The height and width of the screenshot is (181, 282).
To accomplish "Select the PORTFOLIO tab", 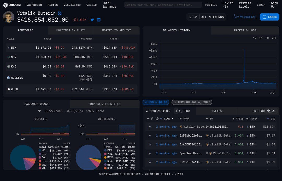I will tap(25, 30).
